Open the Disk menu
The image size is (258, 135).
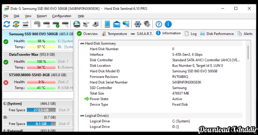(17, 16)
